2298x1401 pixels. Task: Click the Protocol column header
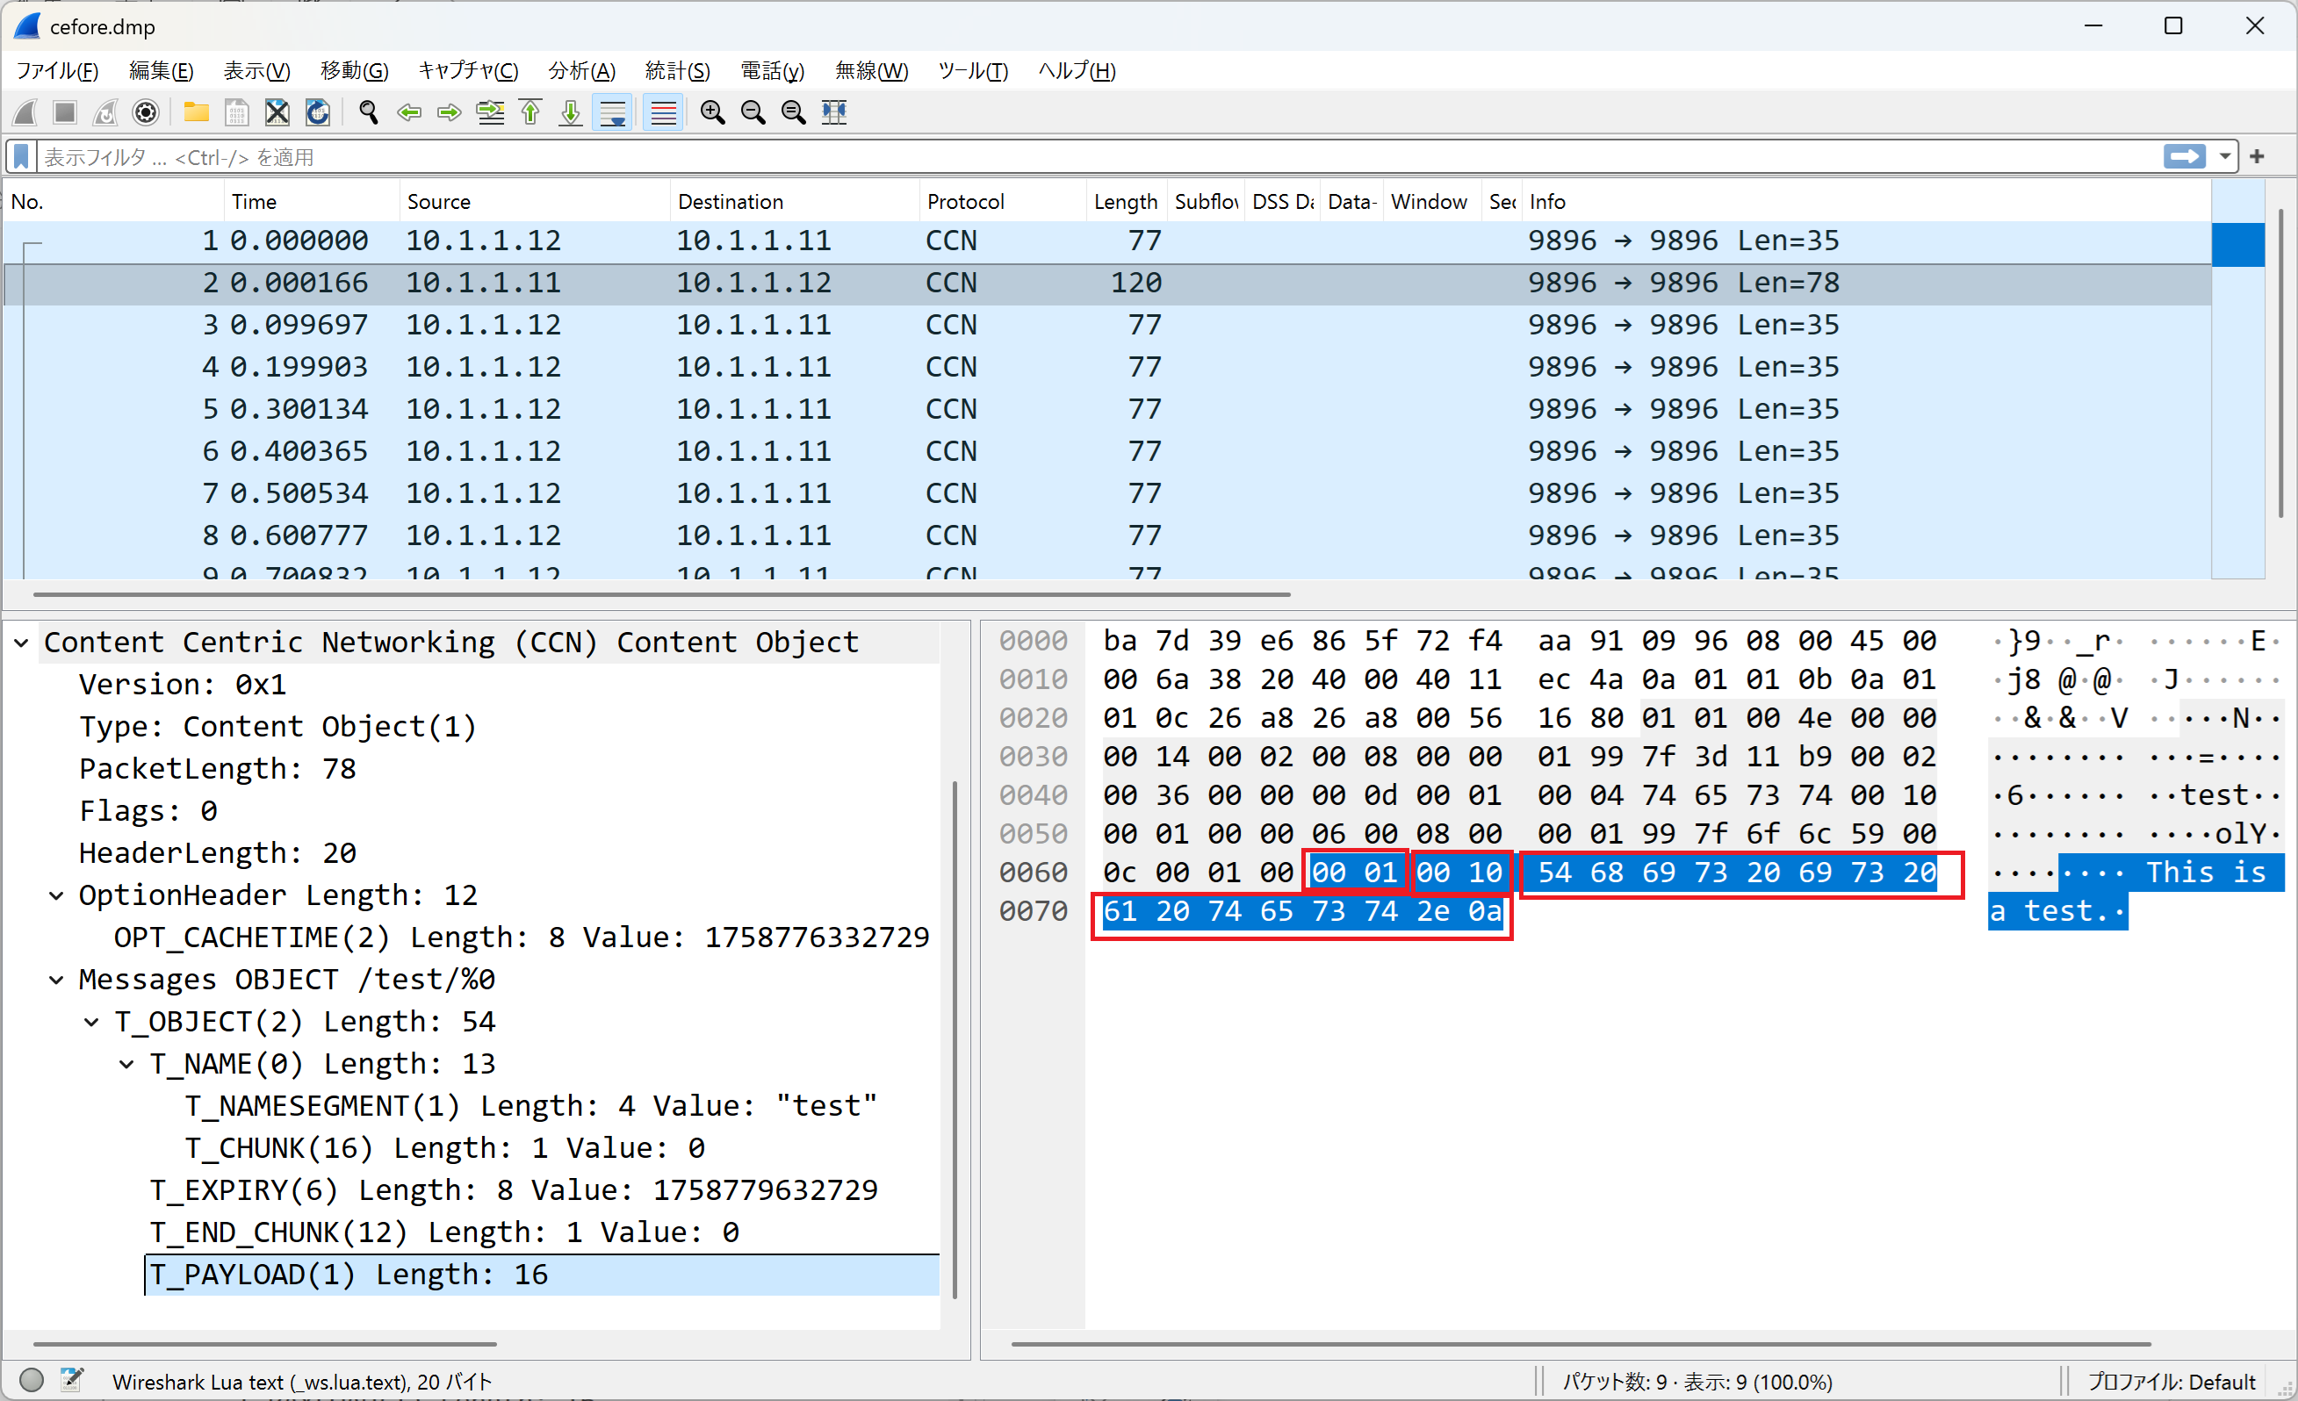click(x=965, y=201)
